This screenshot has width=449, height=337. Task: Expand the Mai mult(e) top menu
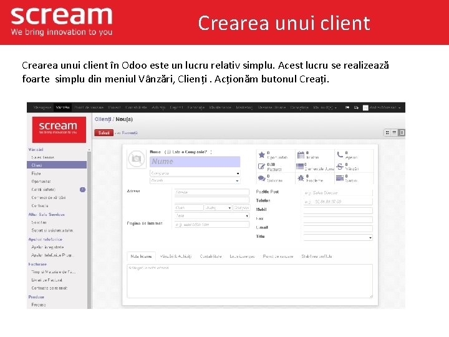click(x=325, y=107)
